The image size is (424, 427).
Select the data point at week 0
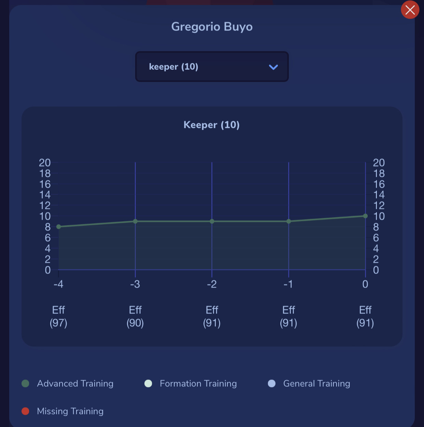click(365, 216)
